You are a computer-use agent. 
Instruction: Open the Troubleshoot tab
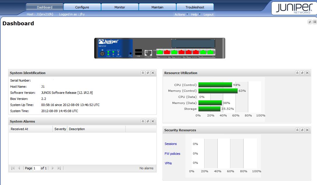(195, 7)
